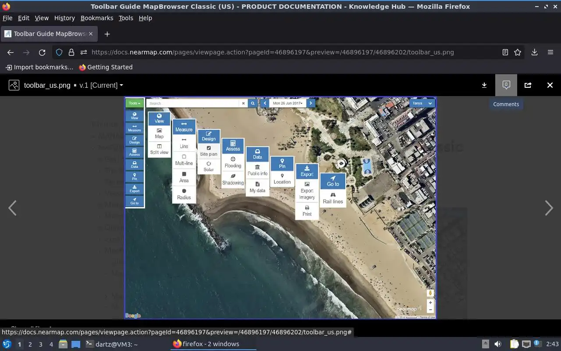
Task: Click the image file-type icon beside toolbar_us.png
Action: (x=14, y=85)
